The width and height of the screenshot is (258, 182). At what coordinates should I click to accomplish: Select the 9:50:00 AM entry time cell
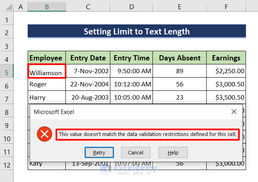(x=132, y=71)
